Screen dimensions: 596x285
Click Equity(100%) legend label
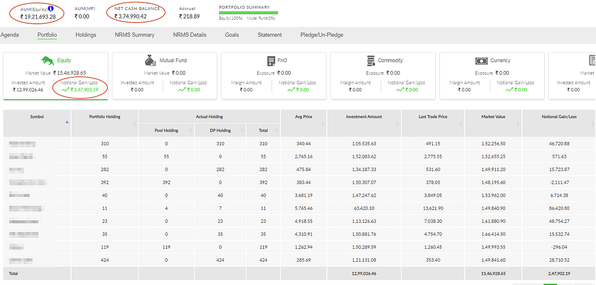tap(231, 18)
